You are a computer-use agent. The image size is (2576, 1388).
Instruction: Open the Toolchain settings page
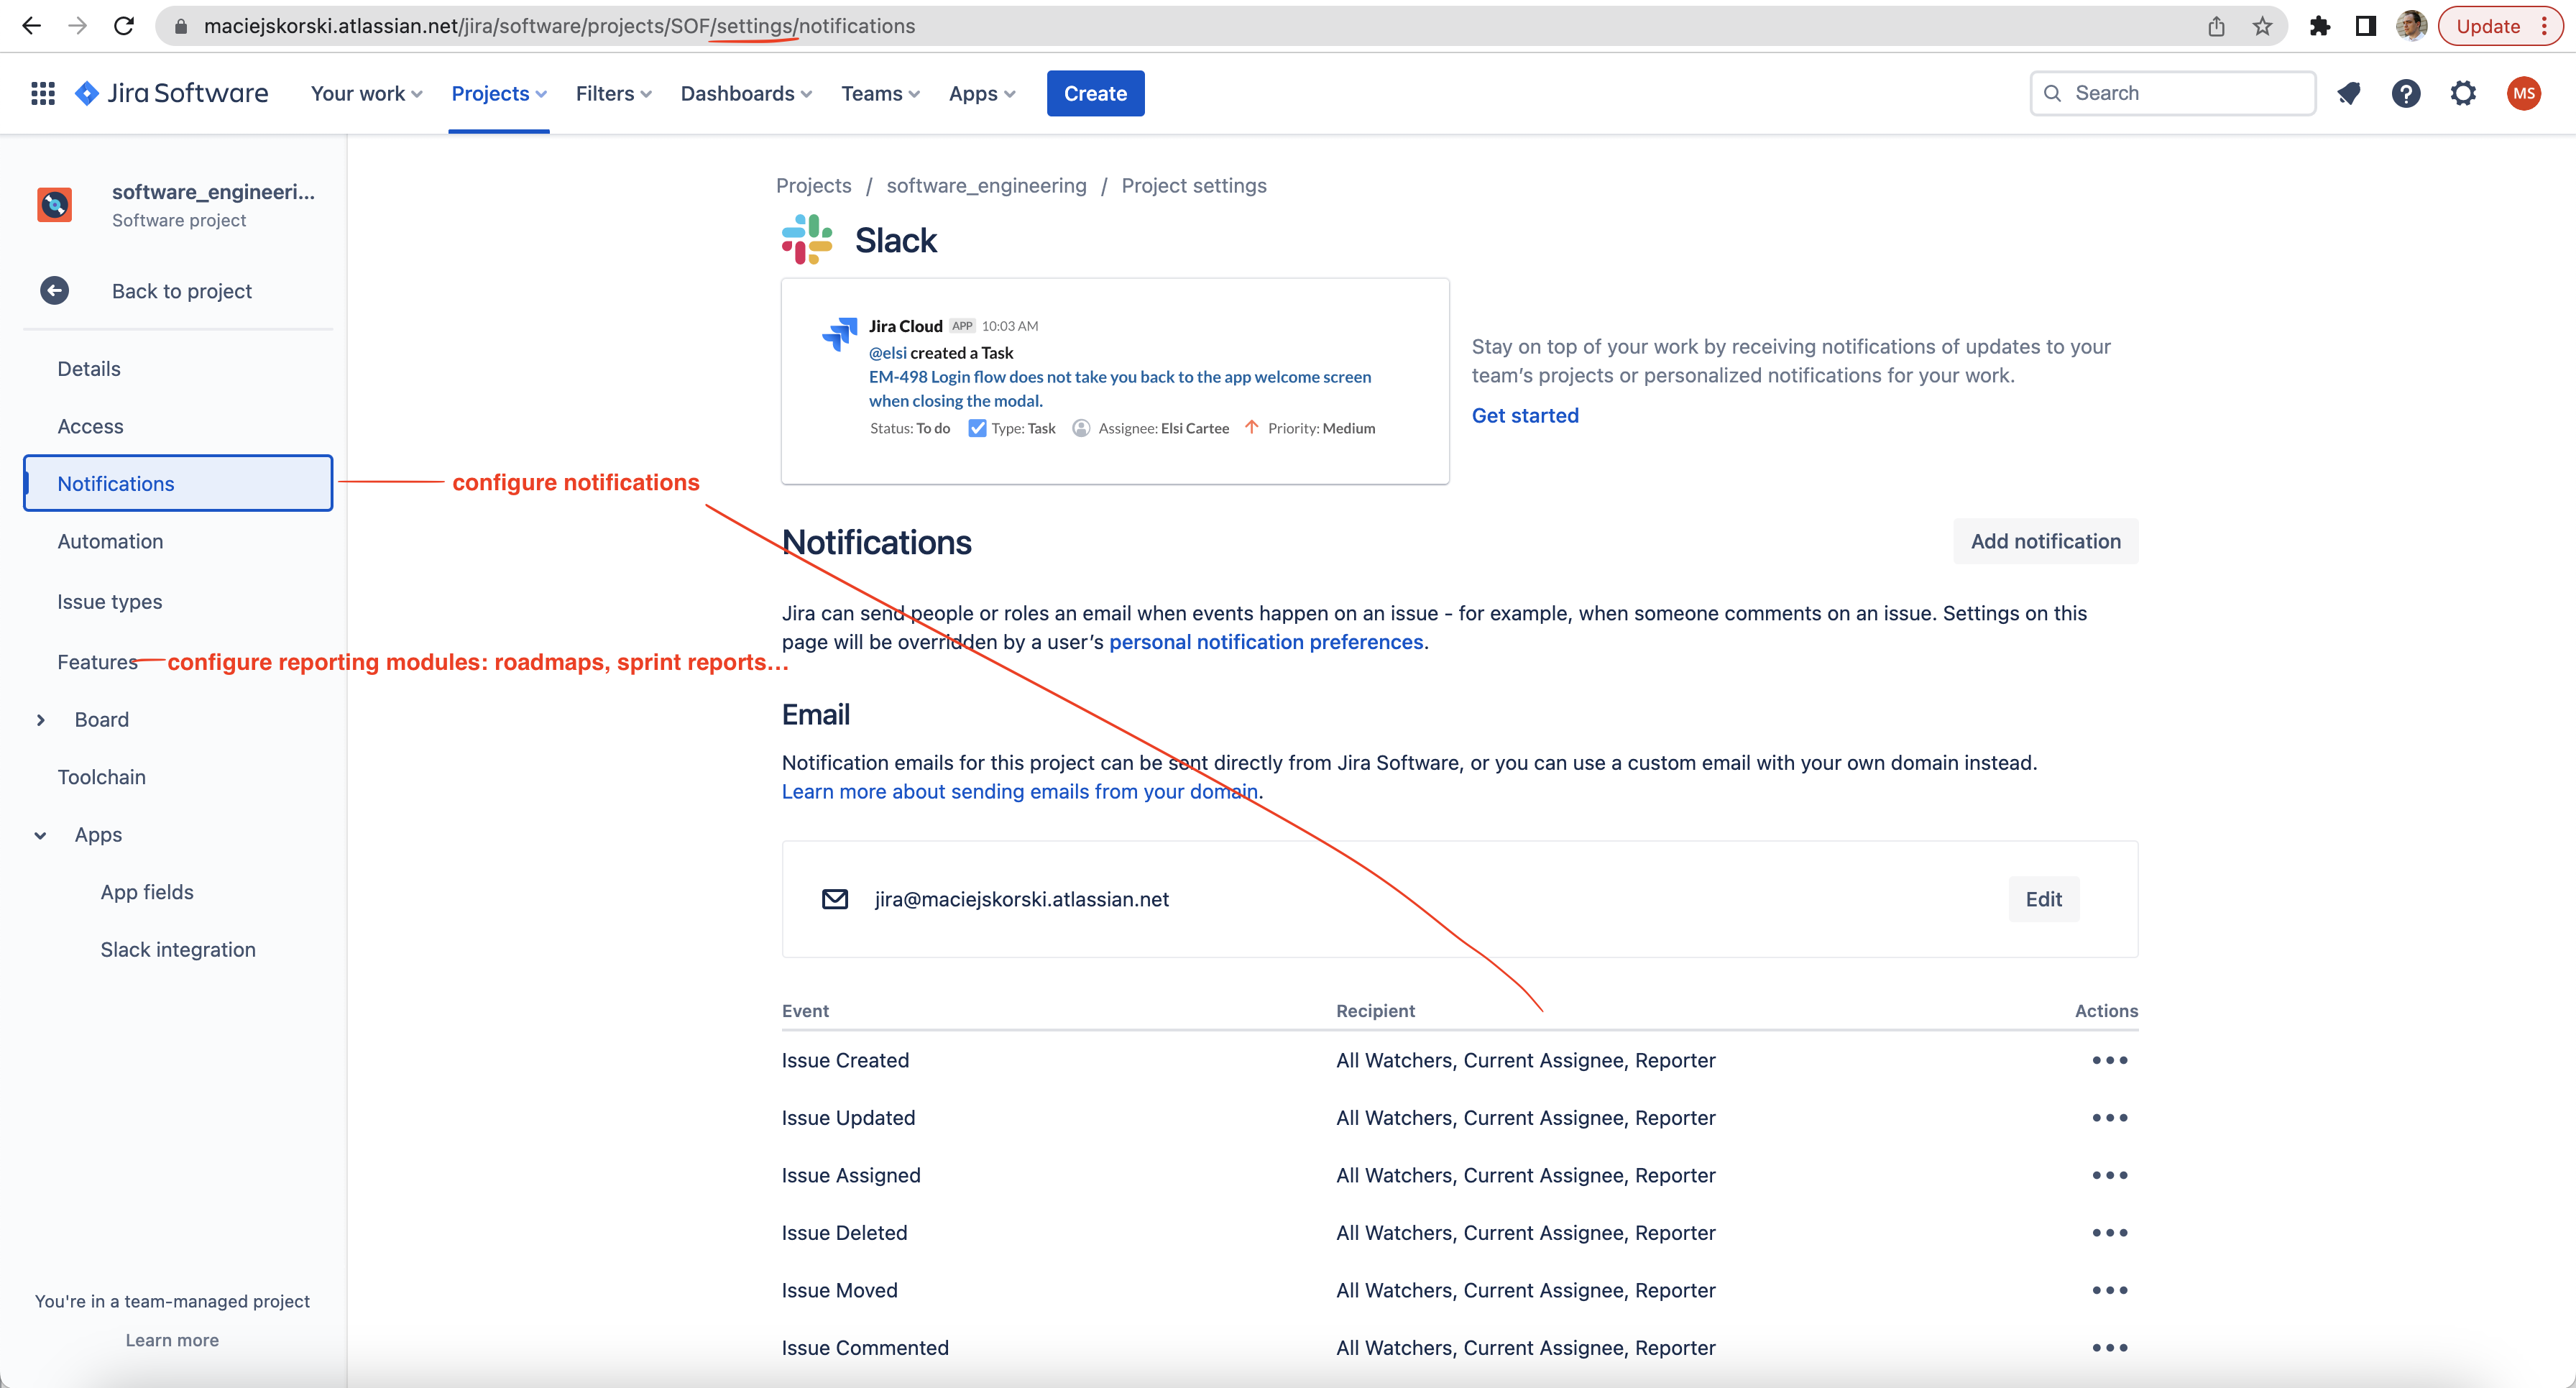point(178,777)
